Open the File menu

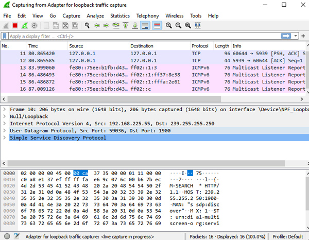(x=7, y=16)
